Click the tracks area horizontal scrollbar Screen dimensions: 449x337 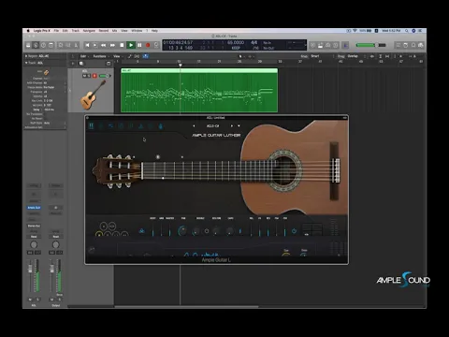(x=186, y=307)
